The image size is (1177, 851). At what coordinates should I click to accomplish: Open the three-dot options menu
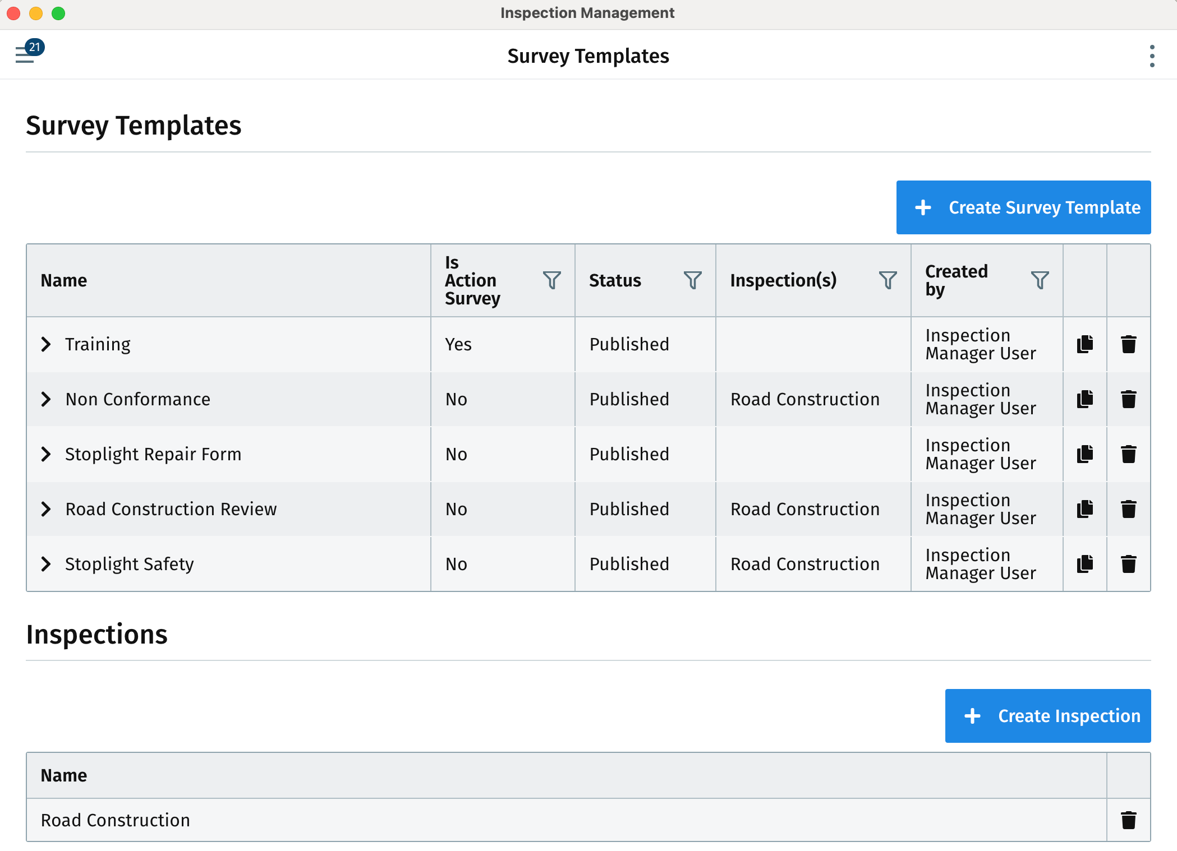pyautogui.click(x=1152, y=54)
